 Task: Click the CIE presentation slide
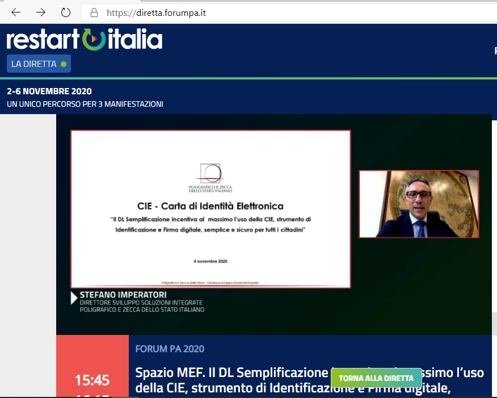(x=210, y=209)
